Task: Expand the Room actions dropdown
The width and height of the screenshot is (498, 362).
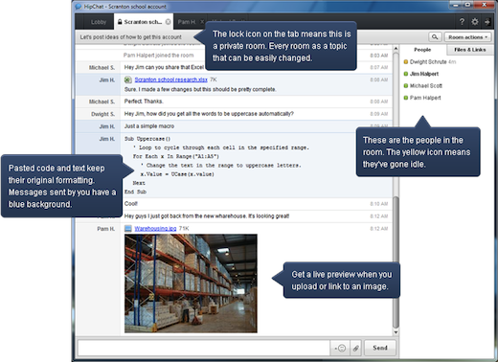Action: pos(467,37)
